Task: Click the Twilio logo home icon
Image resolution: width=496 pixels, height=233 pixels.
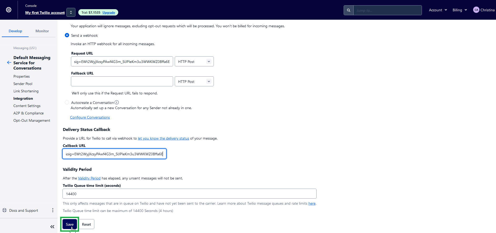Action: click(x=9, y=10)
